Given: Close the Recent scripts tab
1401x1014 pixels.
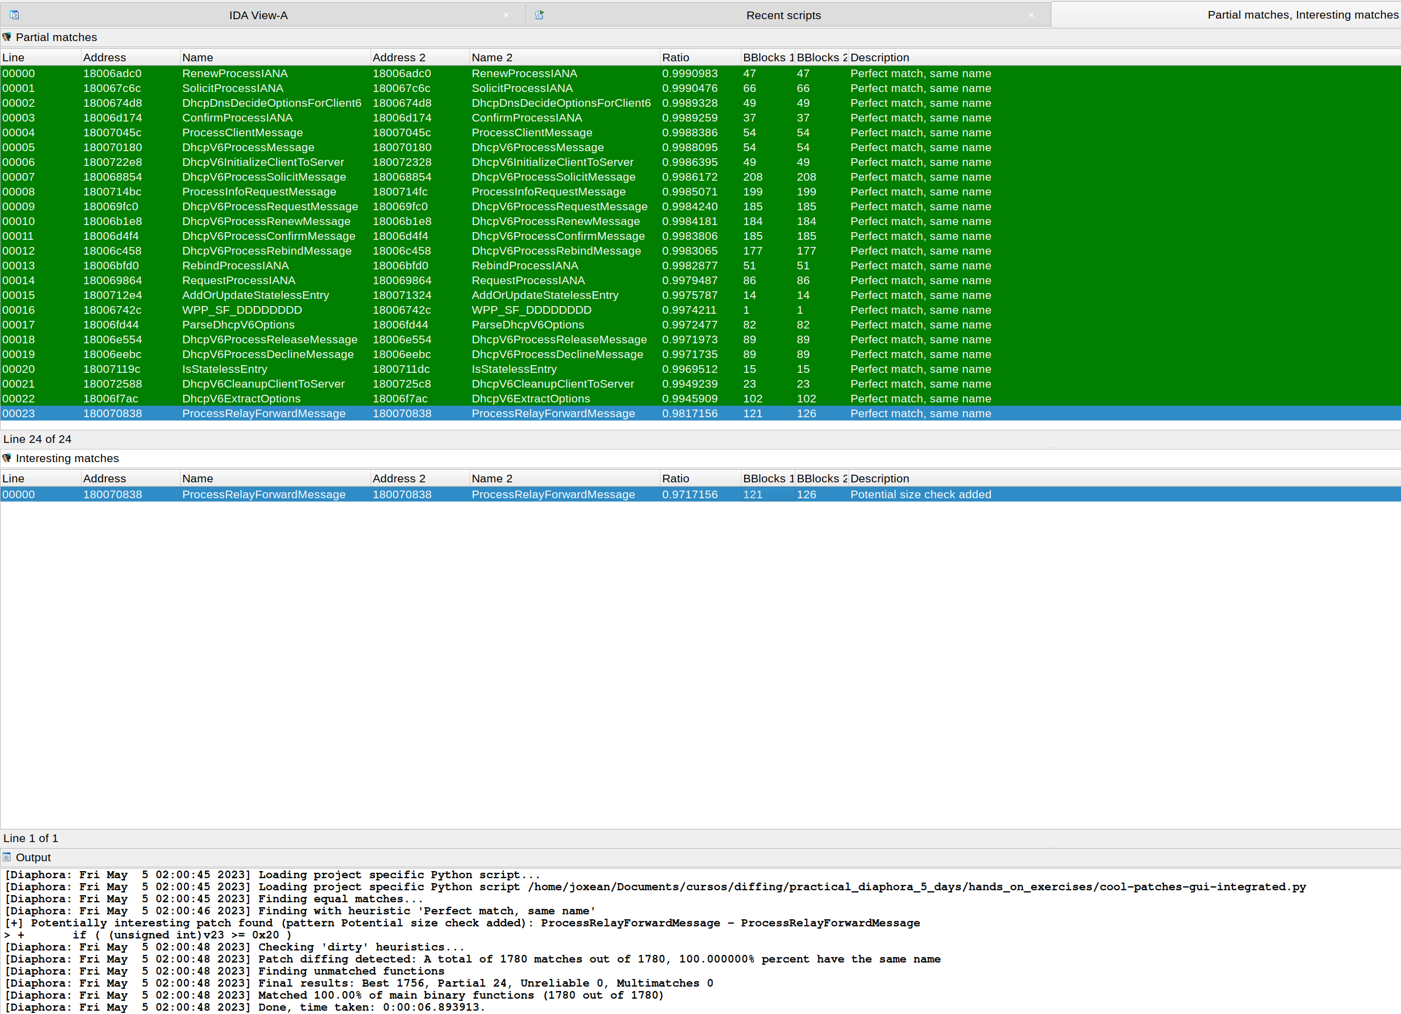Looking at the screenshot, I should 1031,15.
